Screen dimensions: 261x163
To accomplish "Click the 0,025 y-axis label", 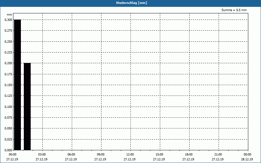I will click(x=8, y=140).
